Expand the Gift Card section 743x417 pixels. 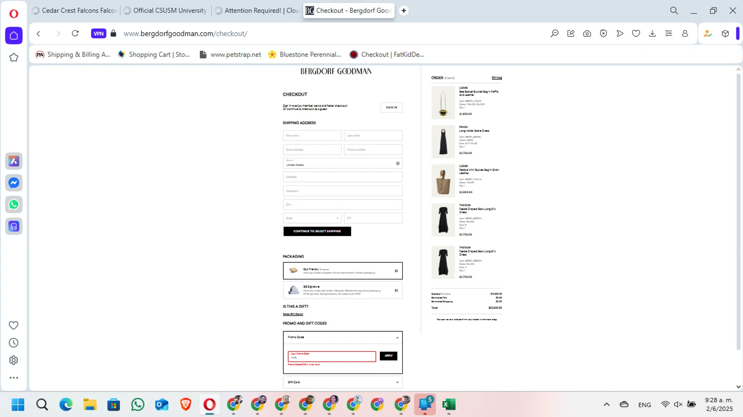click(x=343, y=382)
